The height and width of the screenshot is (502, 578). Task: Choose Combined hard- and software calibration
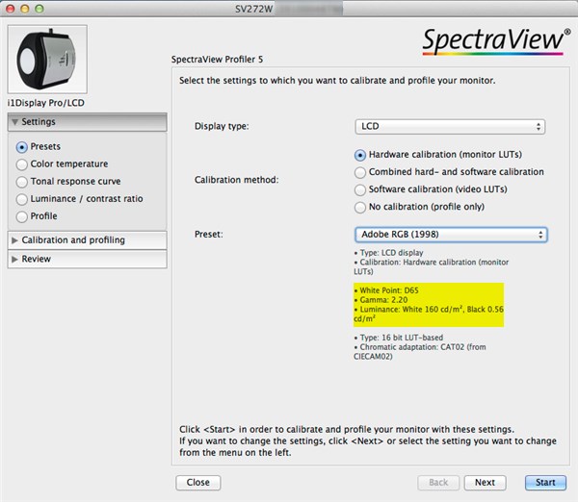(360, 172)
